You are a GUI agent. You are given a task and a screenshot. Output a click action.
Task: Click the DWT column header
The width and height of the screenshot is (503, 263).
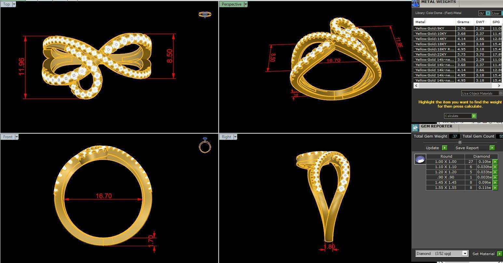click(482, 22)
